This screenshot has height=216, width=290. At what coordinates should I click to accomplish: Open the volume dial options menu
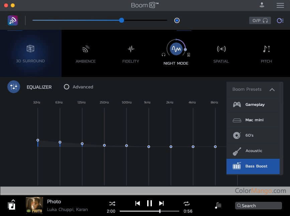[280, 20]
